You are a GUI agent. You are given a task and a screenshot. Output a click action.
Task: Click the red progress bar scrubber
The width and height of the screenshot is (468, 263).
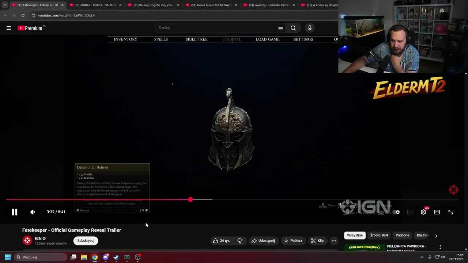click(190, 199)
